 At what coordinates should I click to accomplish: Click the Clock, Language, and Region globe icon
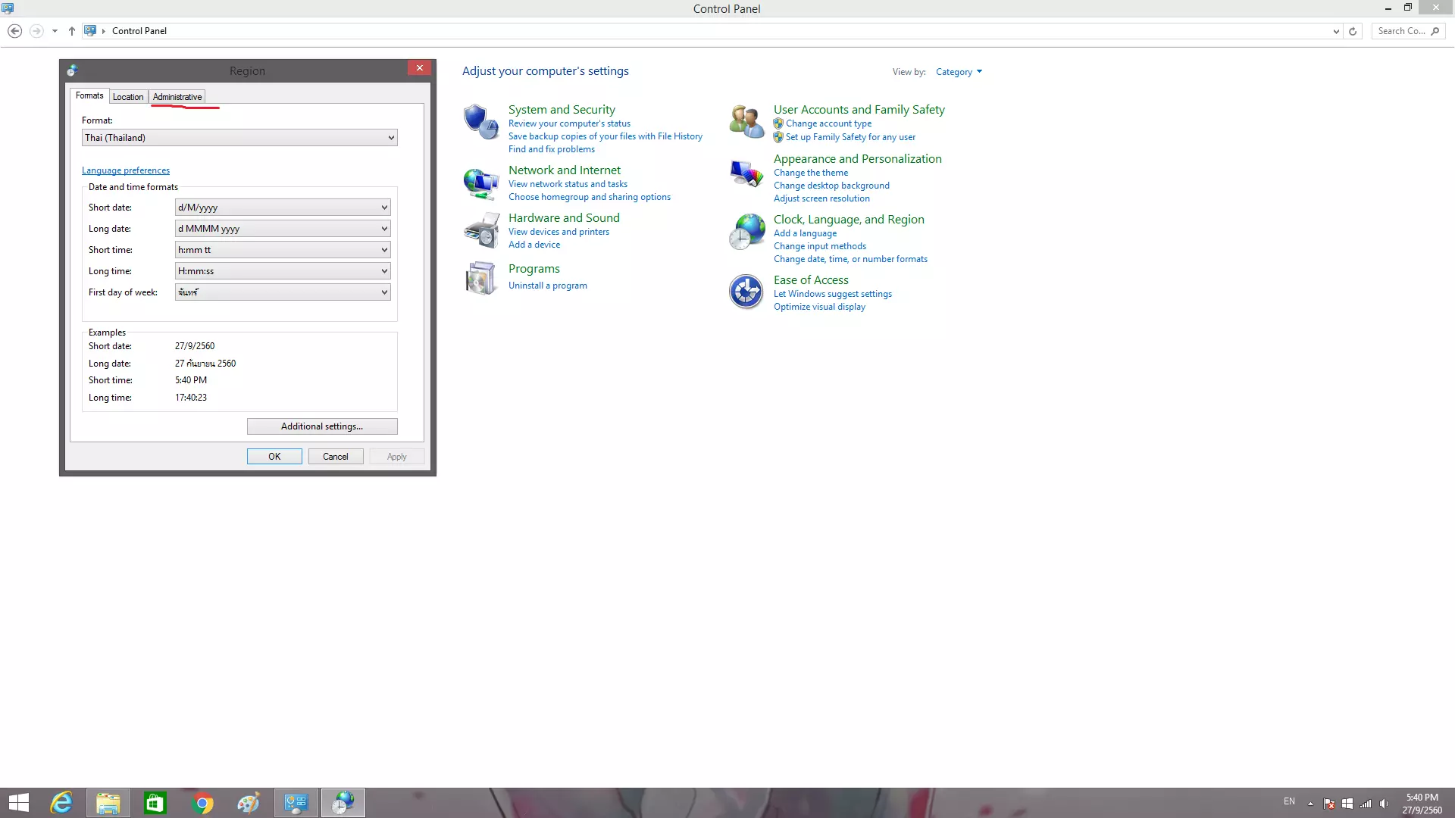(x=746, y=232)
